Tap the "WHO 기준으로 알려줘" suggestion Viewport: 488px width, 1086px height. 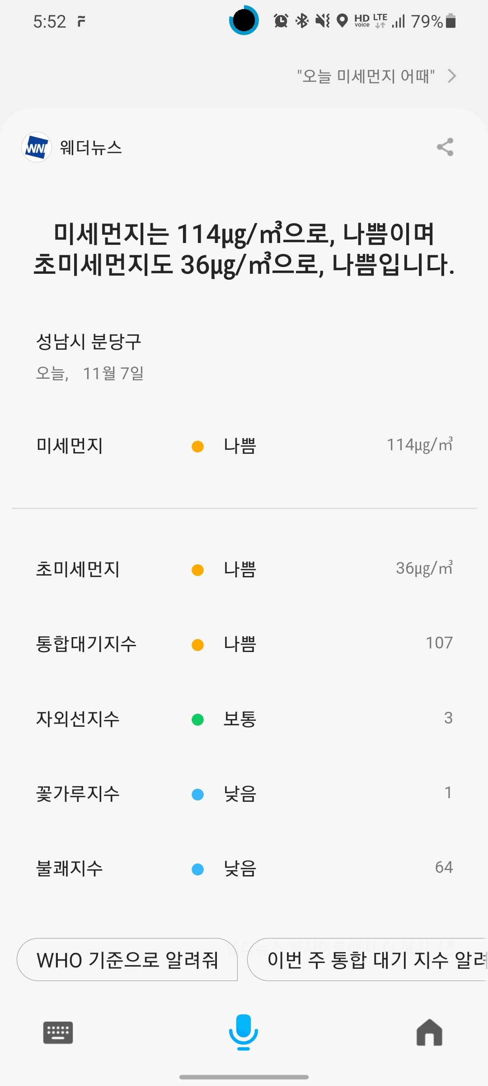pyautogui.click(x=127, y=960)
